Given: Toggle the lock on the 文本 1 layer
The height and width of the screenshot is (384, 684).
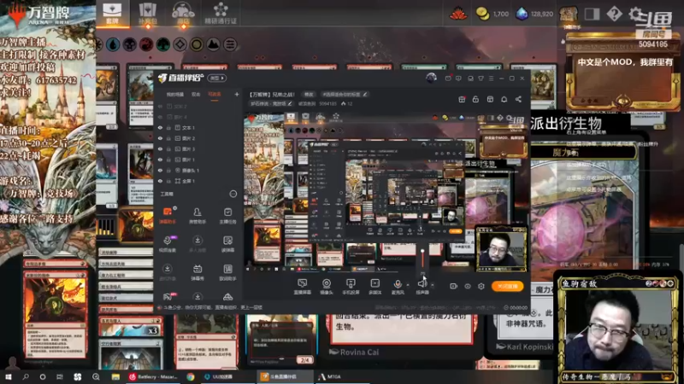Looking at the screenshot, I should pyautogui.click(x=168, y=127).
